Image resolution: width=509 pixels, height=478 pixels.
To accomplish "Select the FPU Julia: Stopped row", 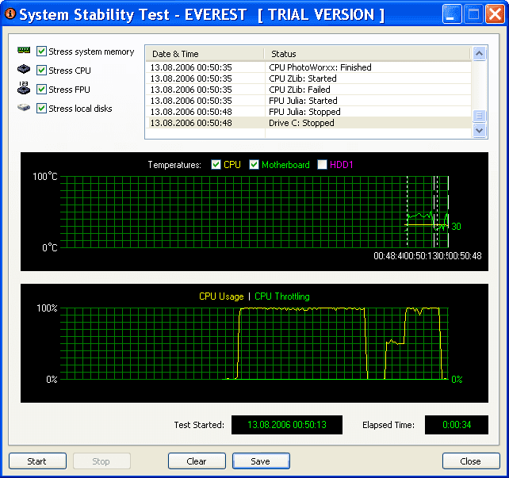I will coord(308,112).
